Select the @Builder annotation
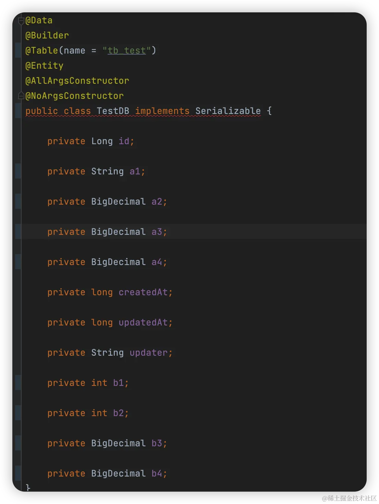This screenshot has width=379, height=504. coord(47,35)
